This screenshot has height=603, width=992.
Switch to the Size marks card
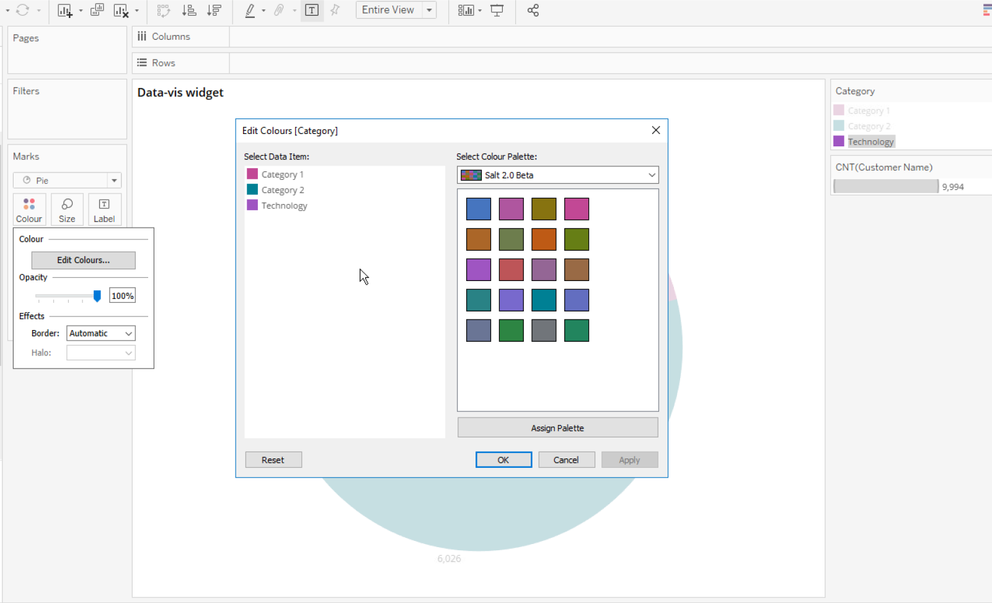click(66, 209)
